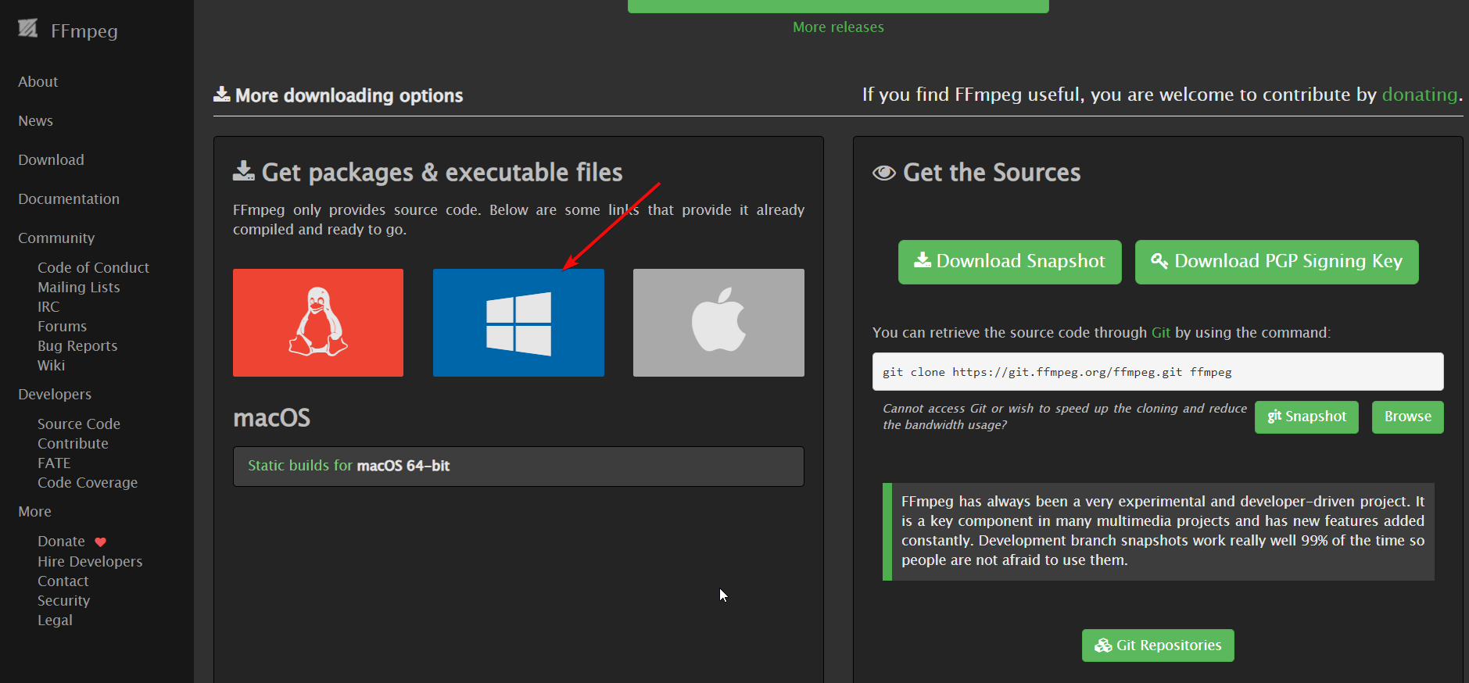Navigate to Code Coverage page
Image resolution: width=1469 pixels, height=683 pixels.
coord(88,483)
